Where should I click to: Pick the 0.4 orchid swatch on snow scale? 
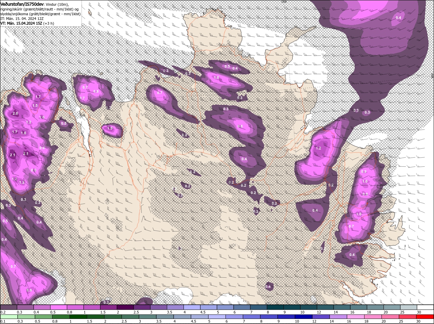click(42, 307)
